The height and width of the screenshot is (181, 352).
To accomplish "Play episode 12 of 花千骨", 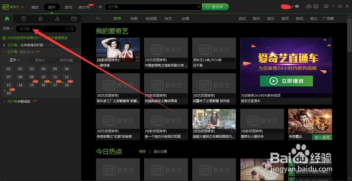I will (x=67, y=77).
